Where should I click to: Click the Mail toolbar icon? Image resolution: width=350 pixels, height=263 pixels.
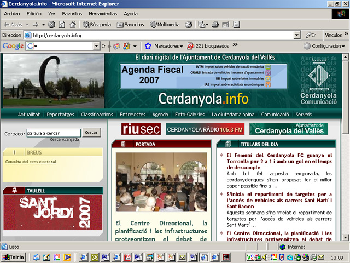tap(201, 25)
